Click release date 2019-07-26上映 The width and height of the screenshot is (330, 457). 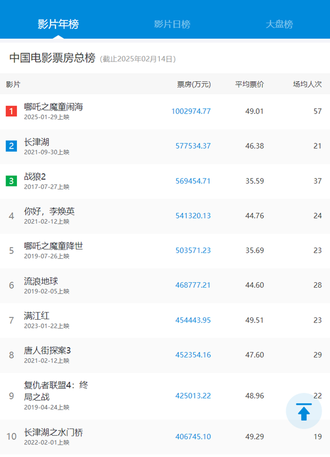click(47, 256)
